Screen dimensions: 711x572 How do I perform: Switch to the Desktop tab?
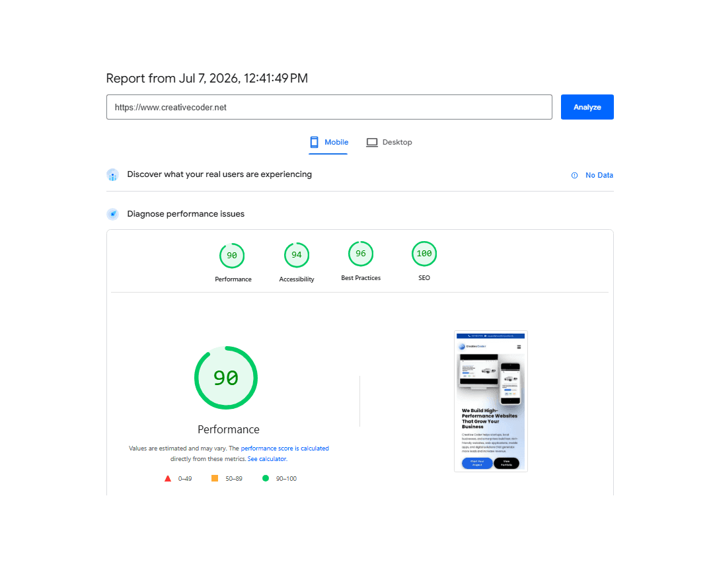389,142
